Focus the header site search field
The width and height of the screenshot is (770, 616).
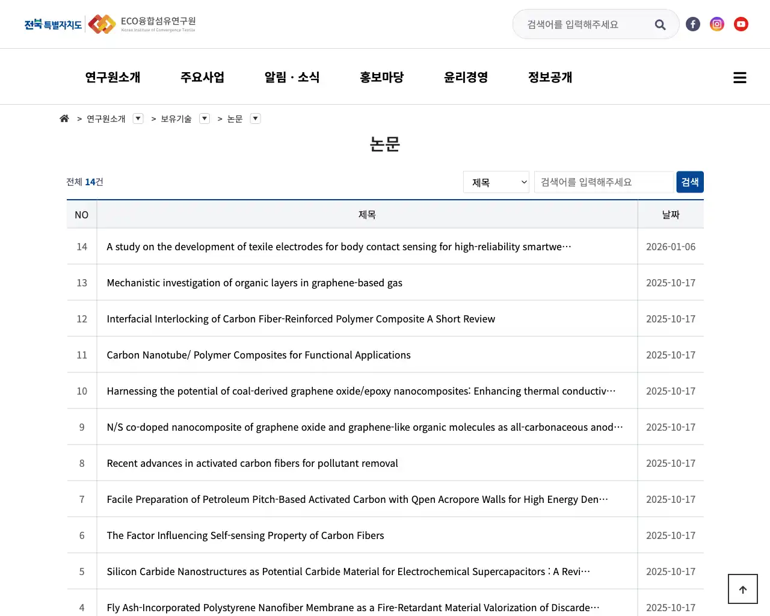(x=587, y=25)
